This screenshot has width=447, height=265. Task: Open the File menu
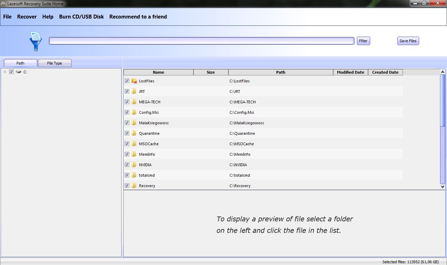pyautogui.click(x=7, y=17)
